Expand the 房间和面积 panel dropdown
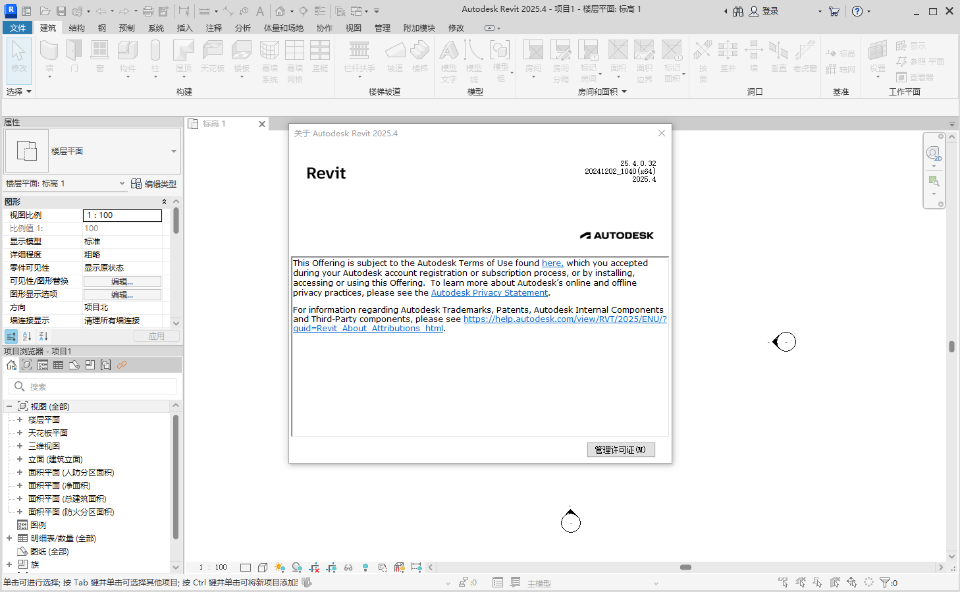Screen dimensions: 960x592 pyautogui.click(x=624, y=92)
